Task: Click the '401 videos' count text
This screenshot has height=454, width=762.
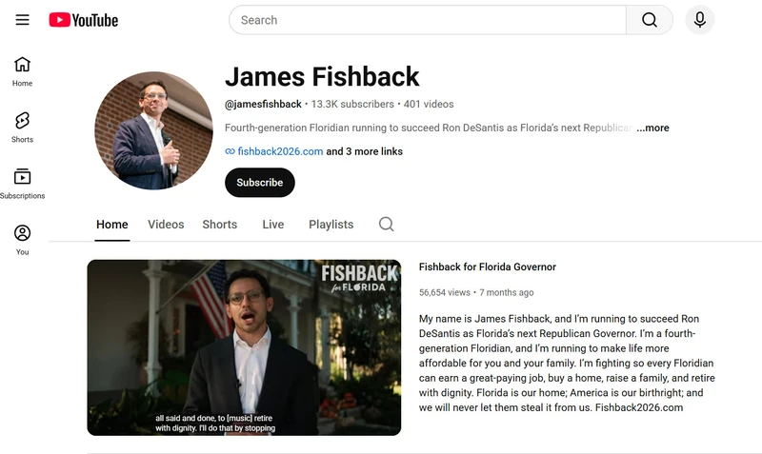Action: [x=429, y=104]
